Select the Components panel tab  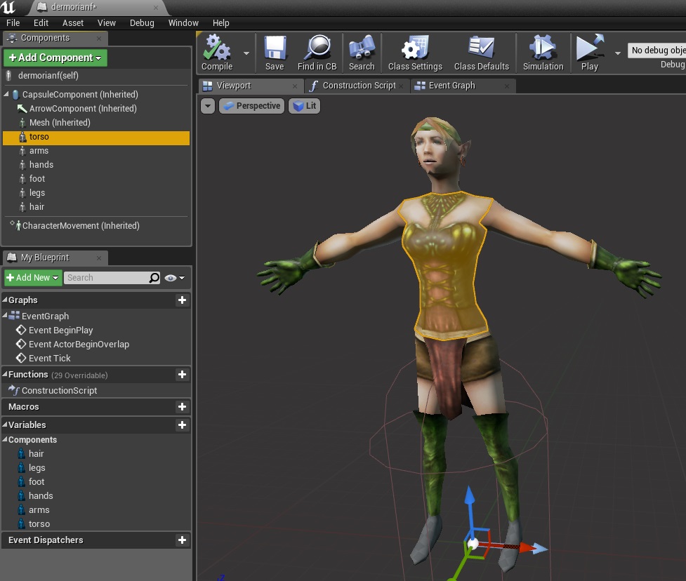55,38
